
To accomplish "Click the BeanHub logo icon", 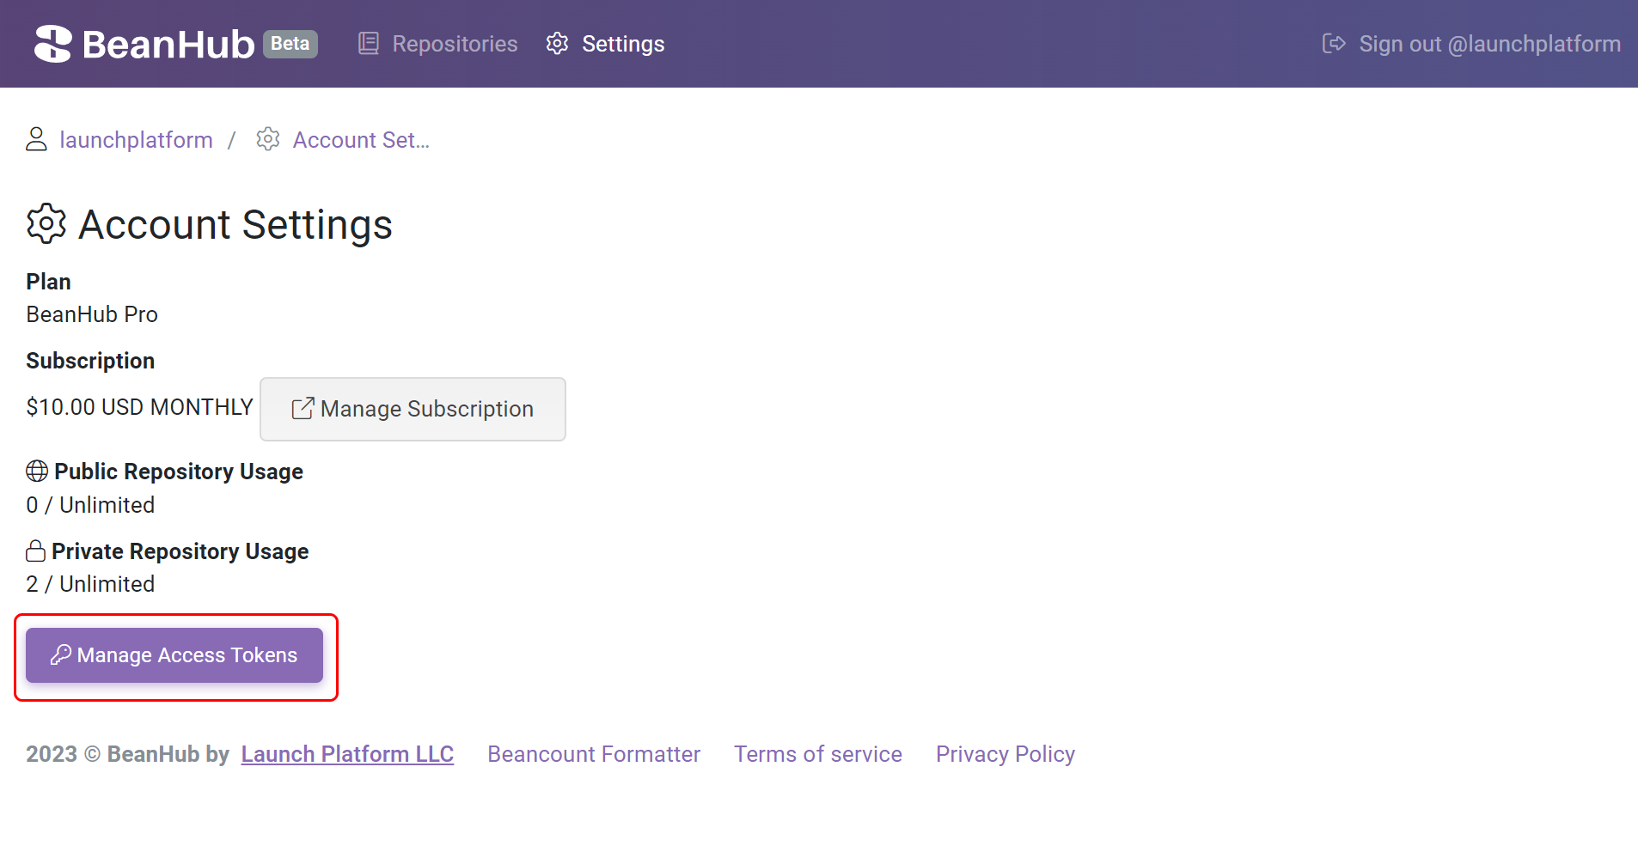I will (52, 44).
